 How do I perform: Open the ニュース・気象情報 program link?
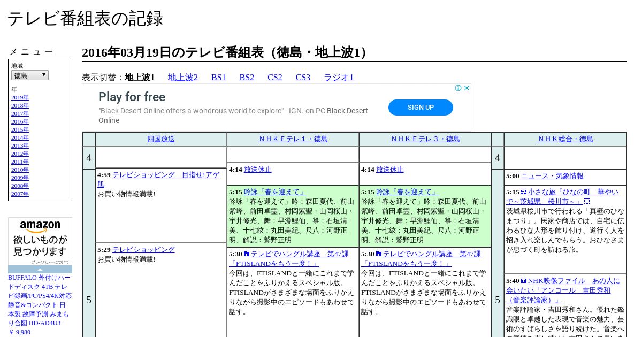[552, 176]
